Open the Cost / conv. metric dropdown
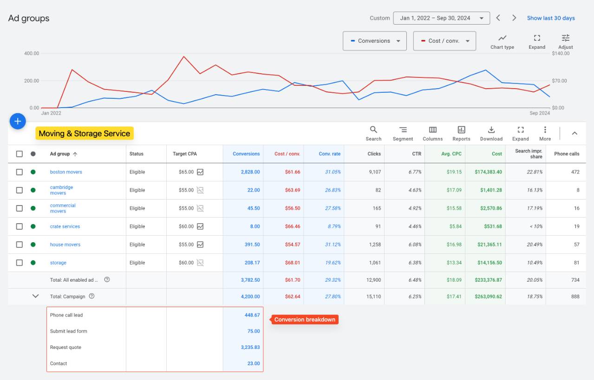Image resolution: width=594 pixels, height=380 pixels. click(444, 41)
